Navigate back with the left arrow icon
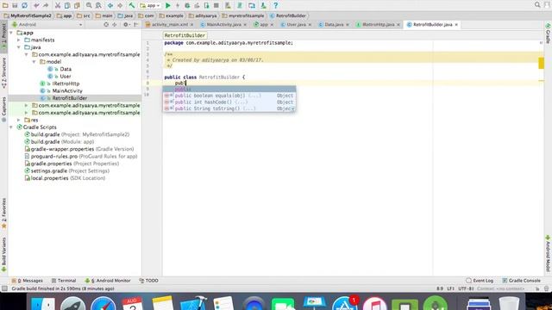The image size is (552, 310). click(x=110, y=5)
